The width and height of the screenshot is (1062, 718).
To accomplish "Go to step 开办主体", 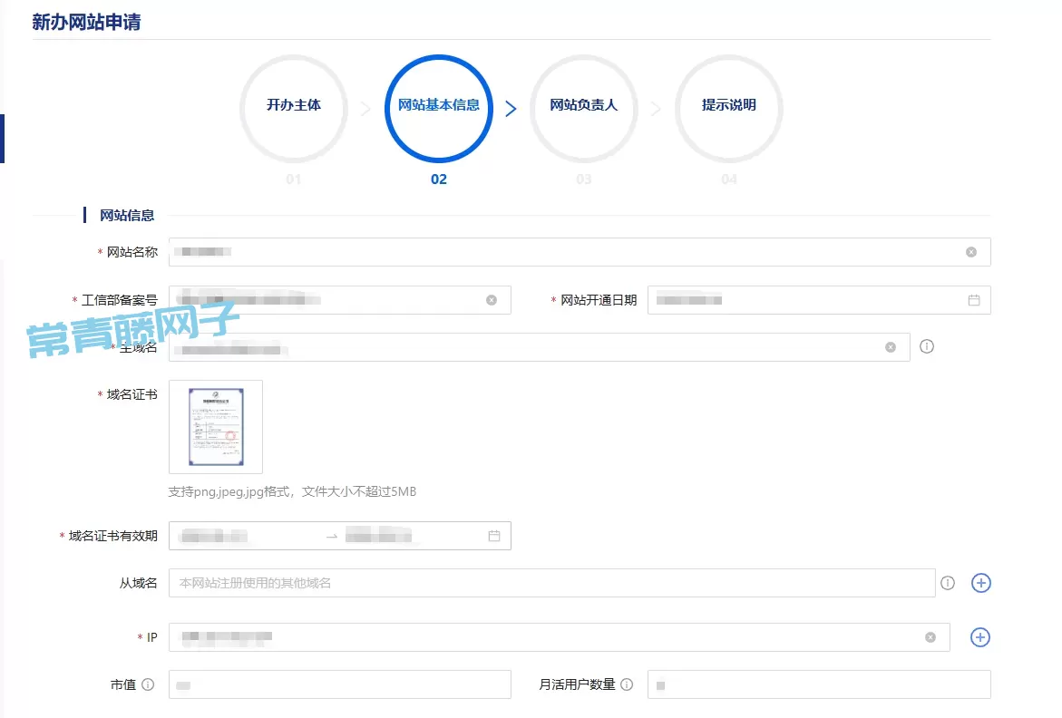I will coord(294,105).
